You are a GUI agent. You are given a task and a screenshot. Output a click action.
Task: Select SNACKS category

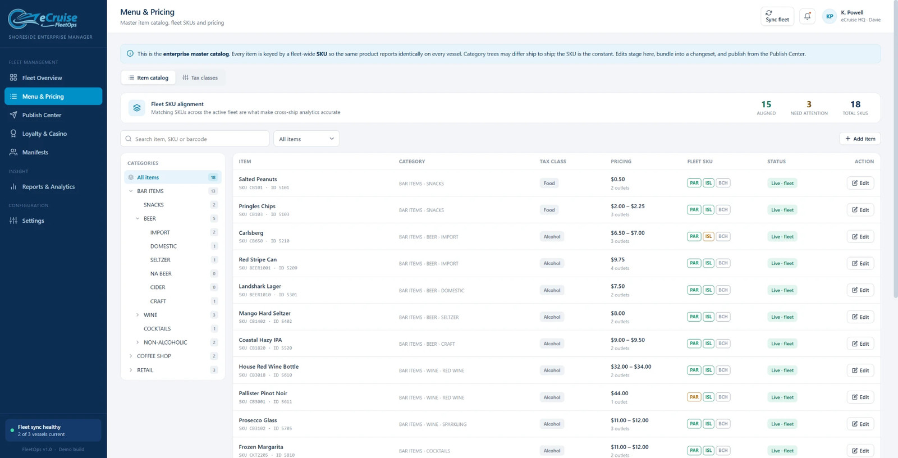(x=173, y=205)
